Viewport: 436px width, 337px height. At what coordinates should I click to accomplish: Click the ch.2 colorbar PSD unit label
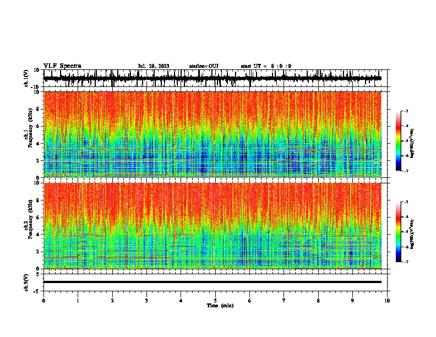pyautogui.click(x=412, y=235)
